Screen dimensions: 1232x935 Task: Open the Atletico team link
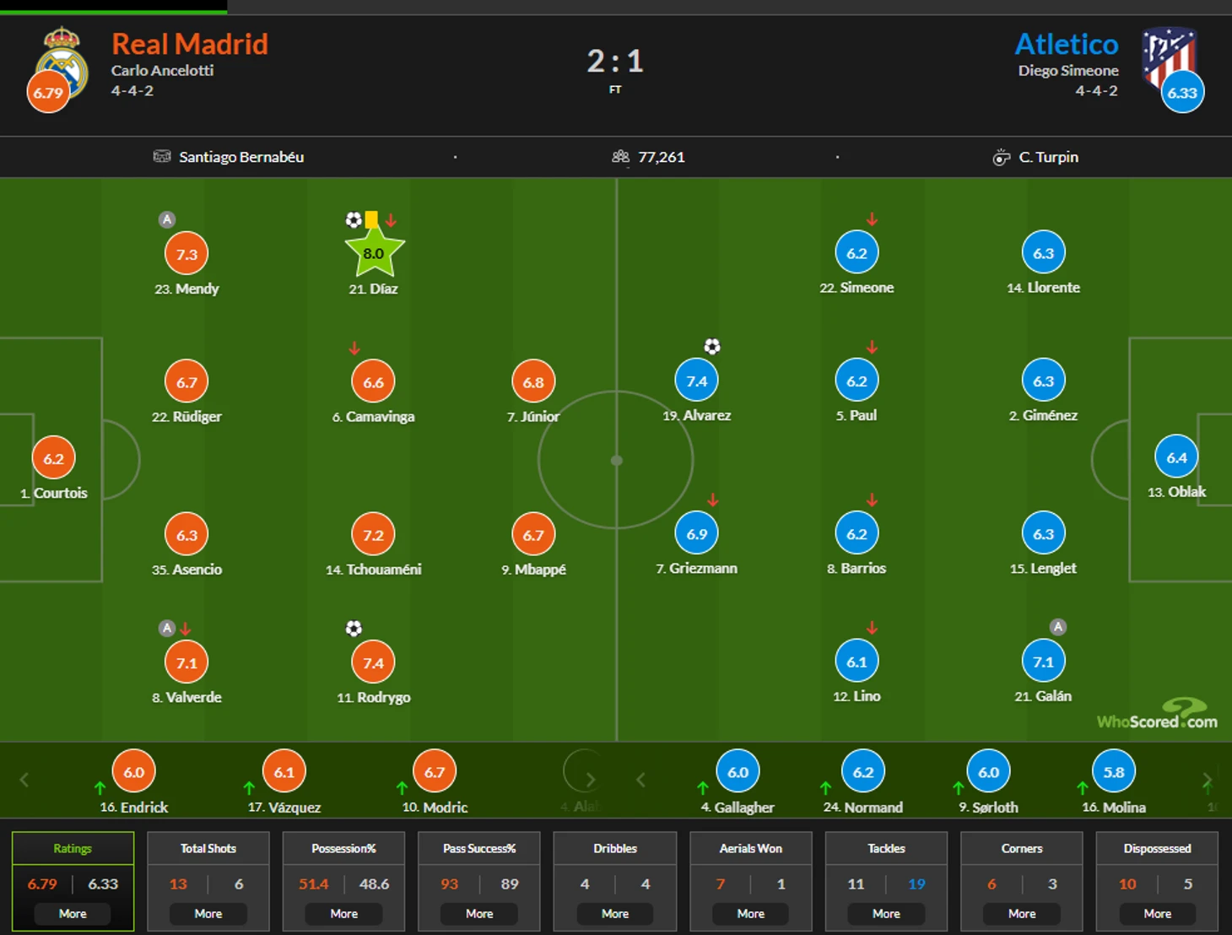(x=1067, y=44)
